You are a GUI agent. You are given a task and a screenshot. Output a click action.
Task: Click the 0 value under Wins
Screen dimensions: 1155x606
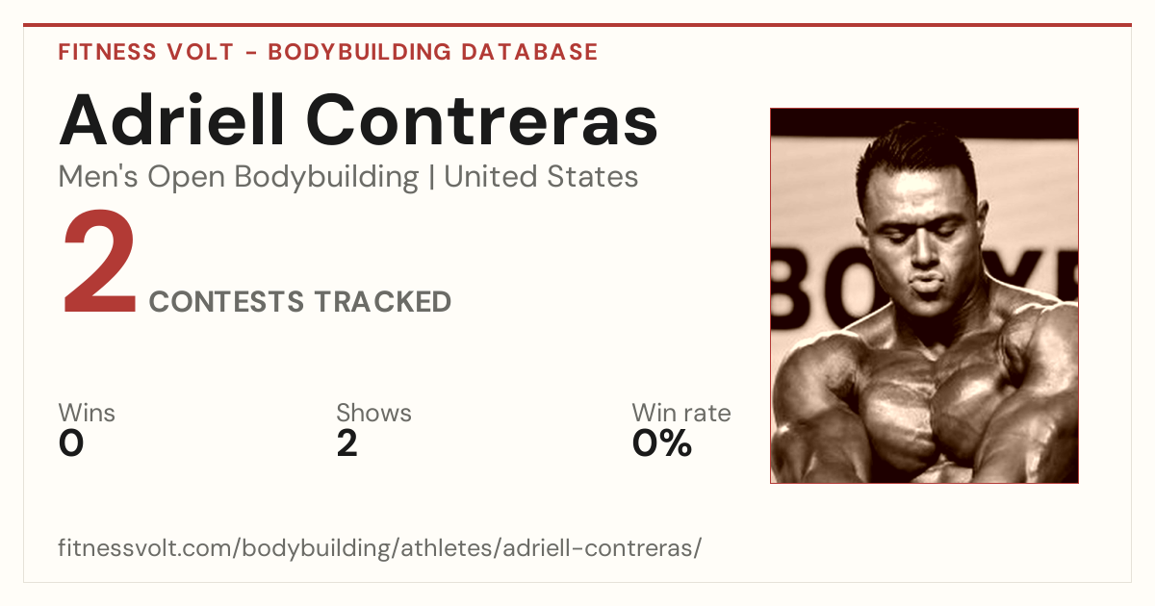click(71, 443)
